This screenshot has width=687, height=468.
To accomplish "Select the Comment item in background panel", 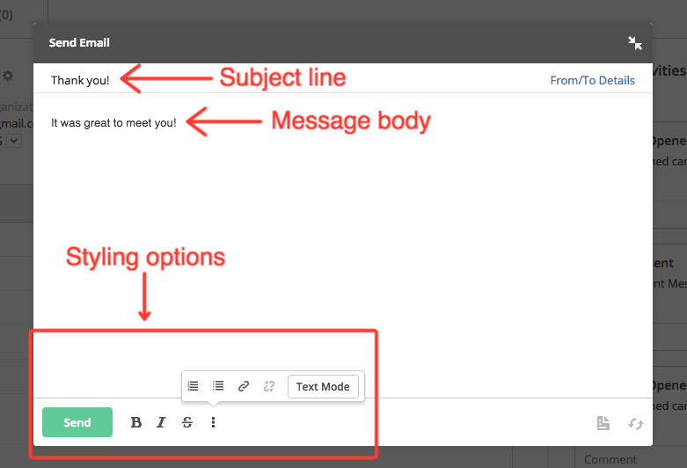I will [610, 459].
